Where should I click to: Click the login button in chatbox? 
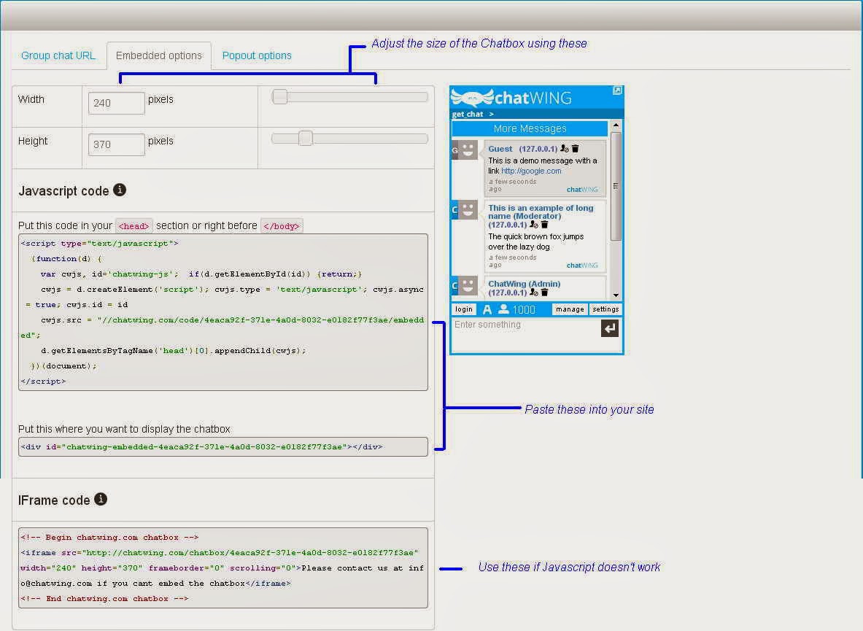[x=464, y=309]
